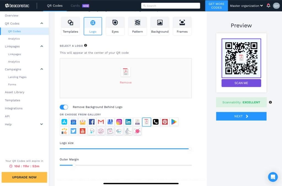Select the Twitter logo in the gallery
Screen dimensions: 282x186
click(73, 131)
